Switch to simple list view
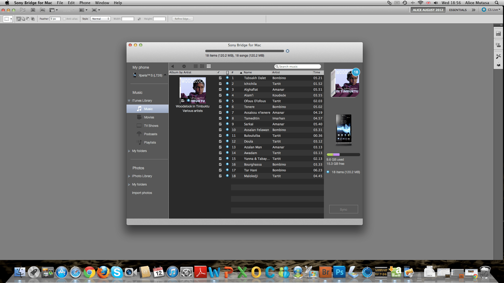 [196, 66]
